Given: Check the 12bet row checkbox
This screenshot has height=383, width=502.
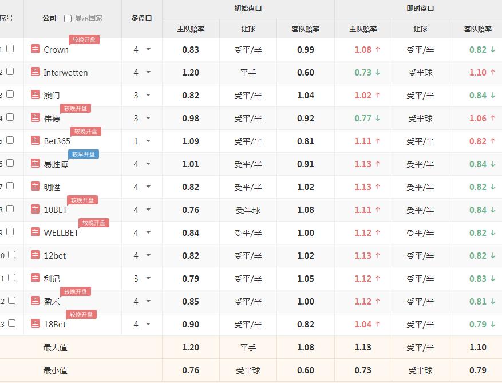Looking at the screenshot, I should coord(12,254).
